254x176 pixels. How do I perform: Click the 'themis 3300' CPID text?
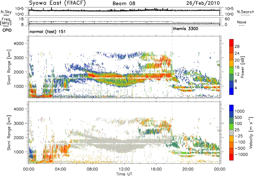(x=186, y=29)
